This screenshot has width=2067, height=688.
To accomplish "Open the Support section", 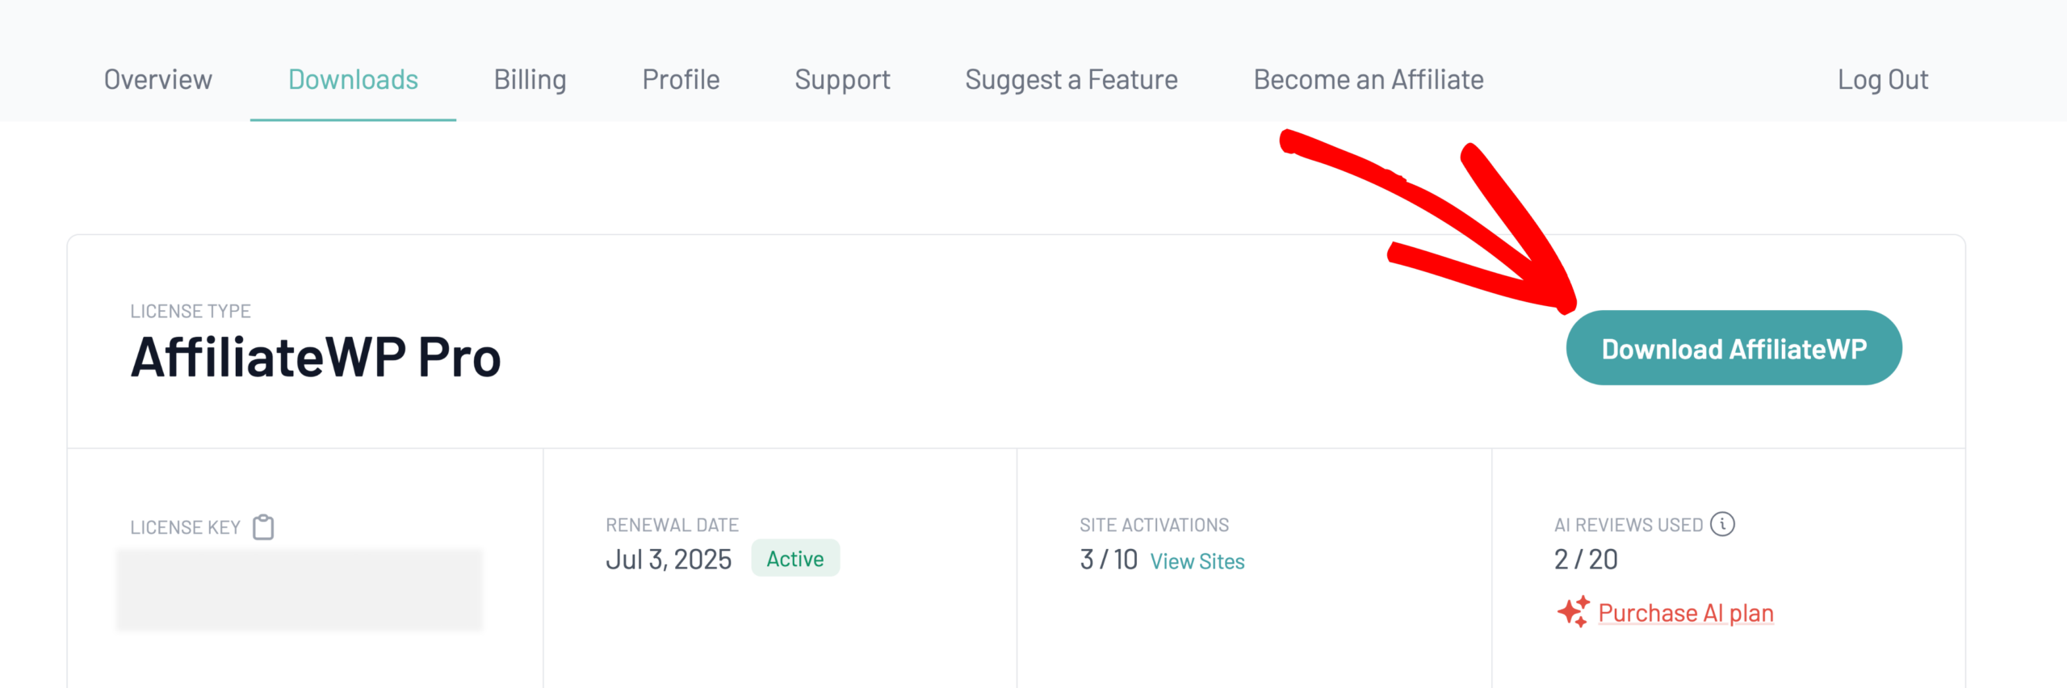I will point(842,79).
